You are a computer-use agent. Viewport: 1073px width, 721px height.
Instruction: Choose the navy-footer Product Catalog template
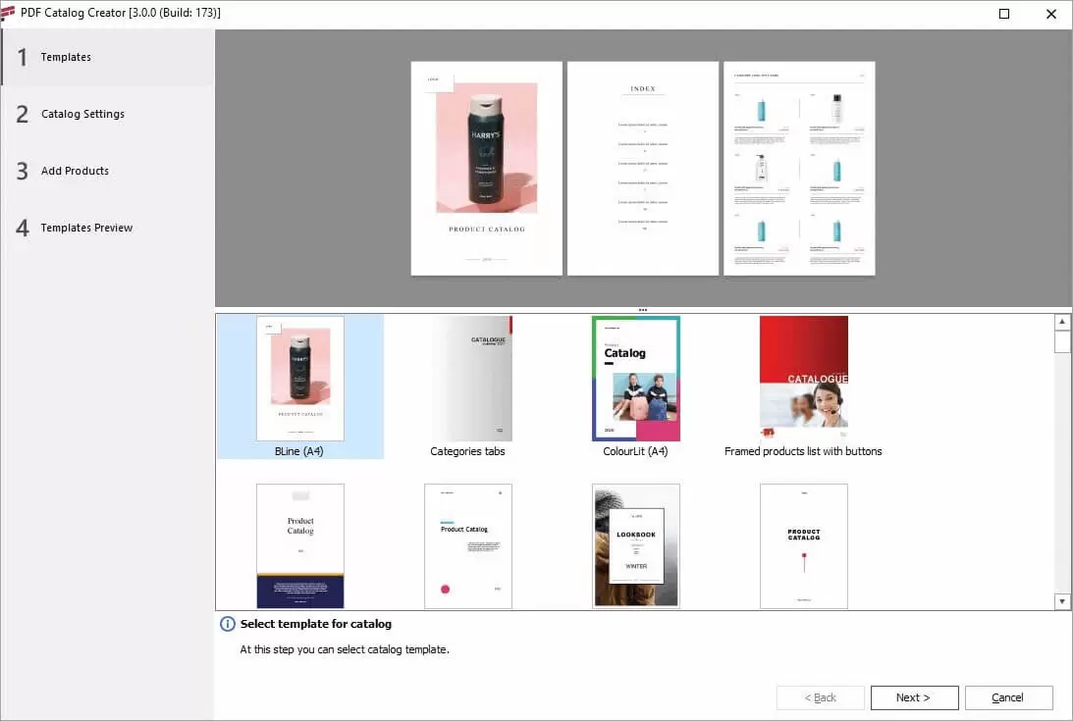(x=299, y=545)
